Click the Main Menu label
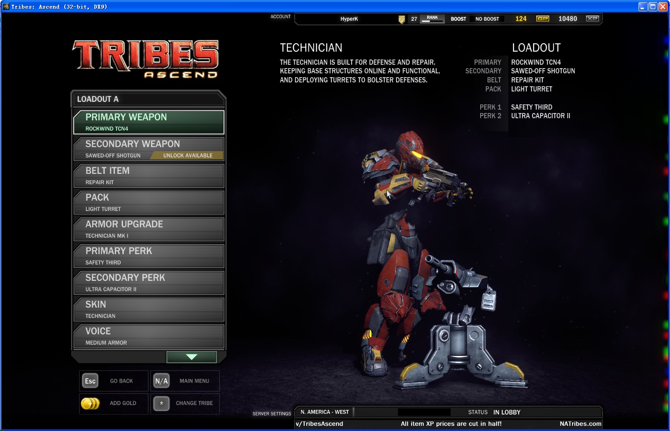670x431 pixels. tap(194, 381)
